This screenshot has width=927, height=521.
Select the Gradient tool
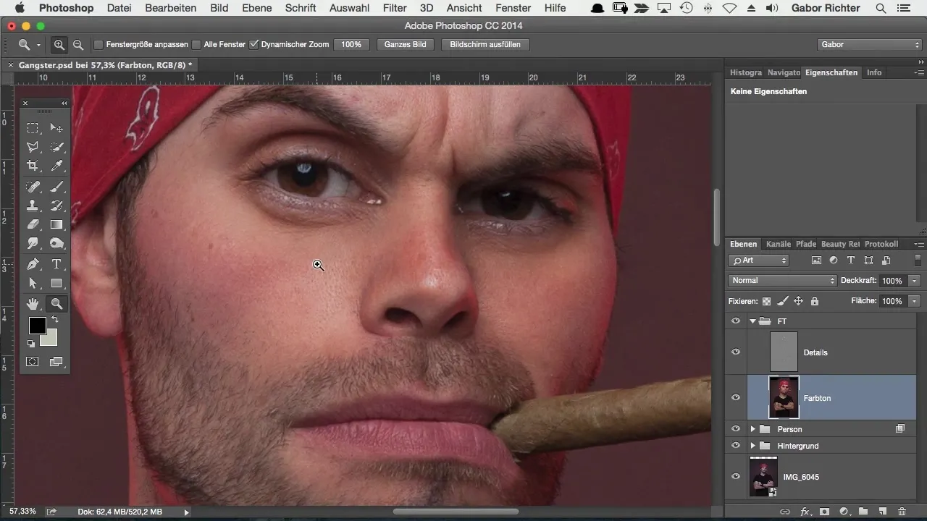(56, 224)
